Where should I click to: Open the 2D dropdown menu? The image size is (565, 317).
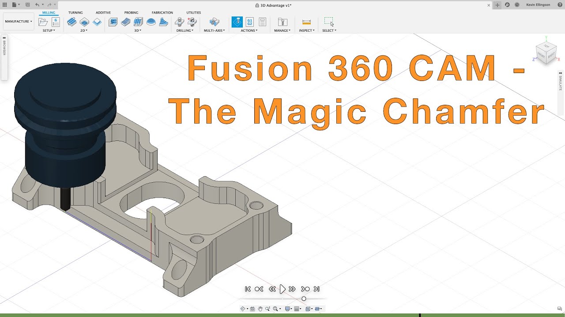coord(84,30)
